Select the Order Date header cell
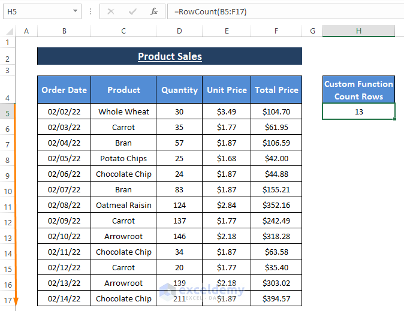Image resolution: width=404 pixels, height=311 pixels. click(x=64, y=90)
